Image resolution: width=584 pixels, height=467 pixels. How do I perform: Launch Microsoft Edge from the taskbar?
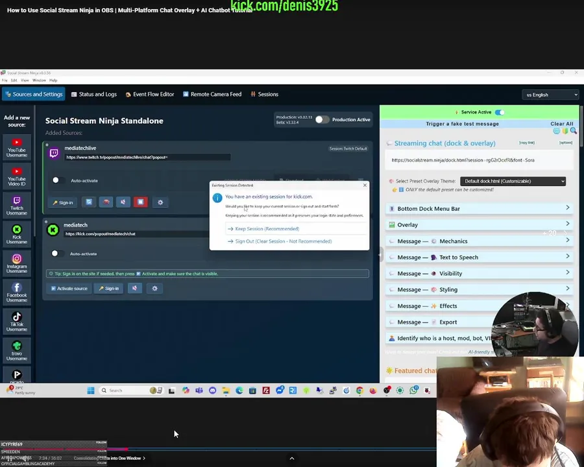pyautogui.click(x=239, y=390)
